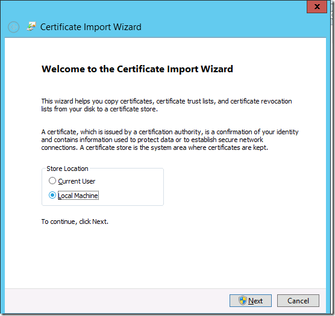335x316 pixels.
Task: Click the 'To continue, click Next.' text
Action: tap(75, 222)
